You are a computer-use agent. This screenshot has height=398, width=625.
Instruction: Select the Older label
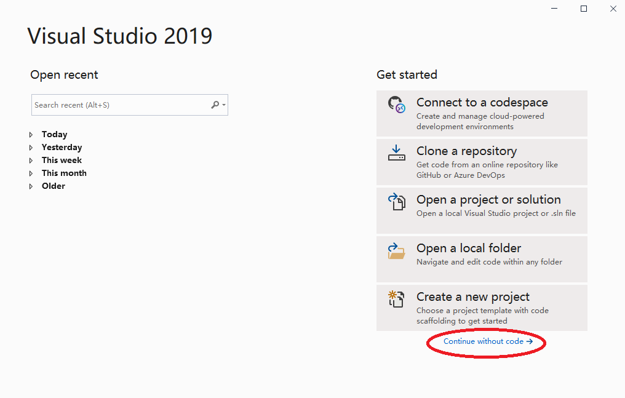tap(54, 186)
